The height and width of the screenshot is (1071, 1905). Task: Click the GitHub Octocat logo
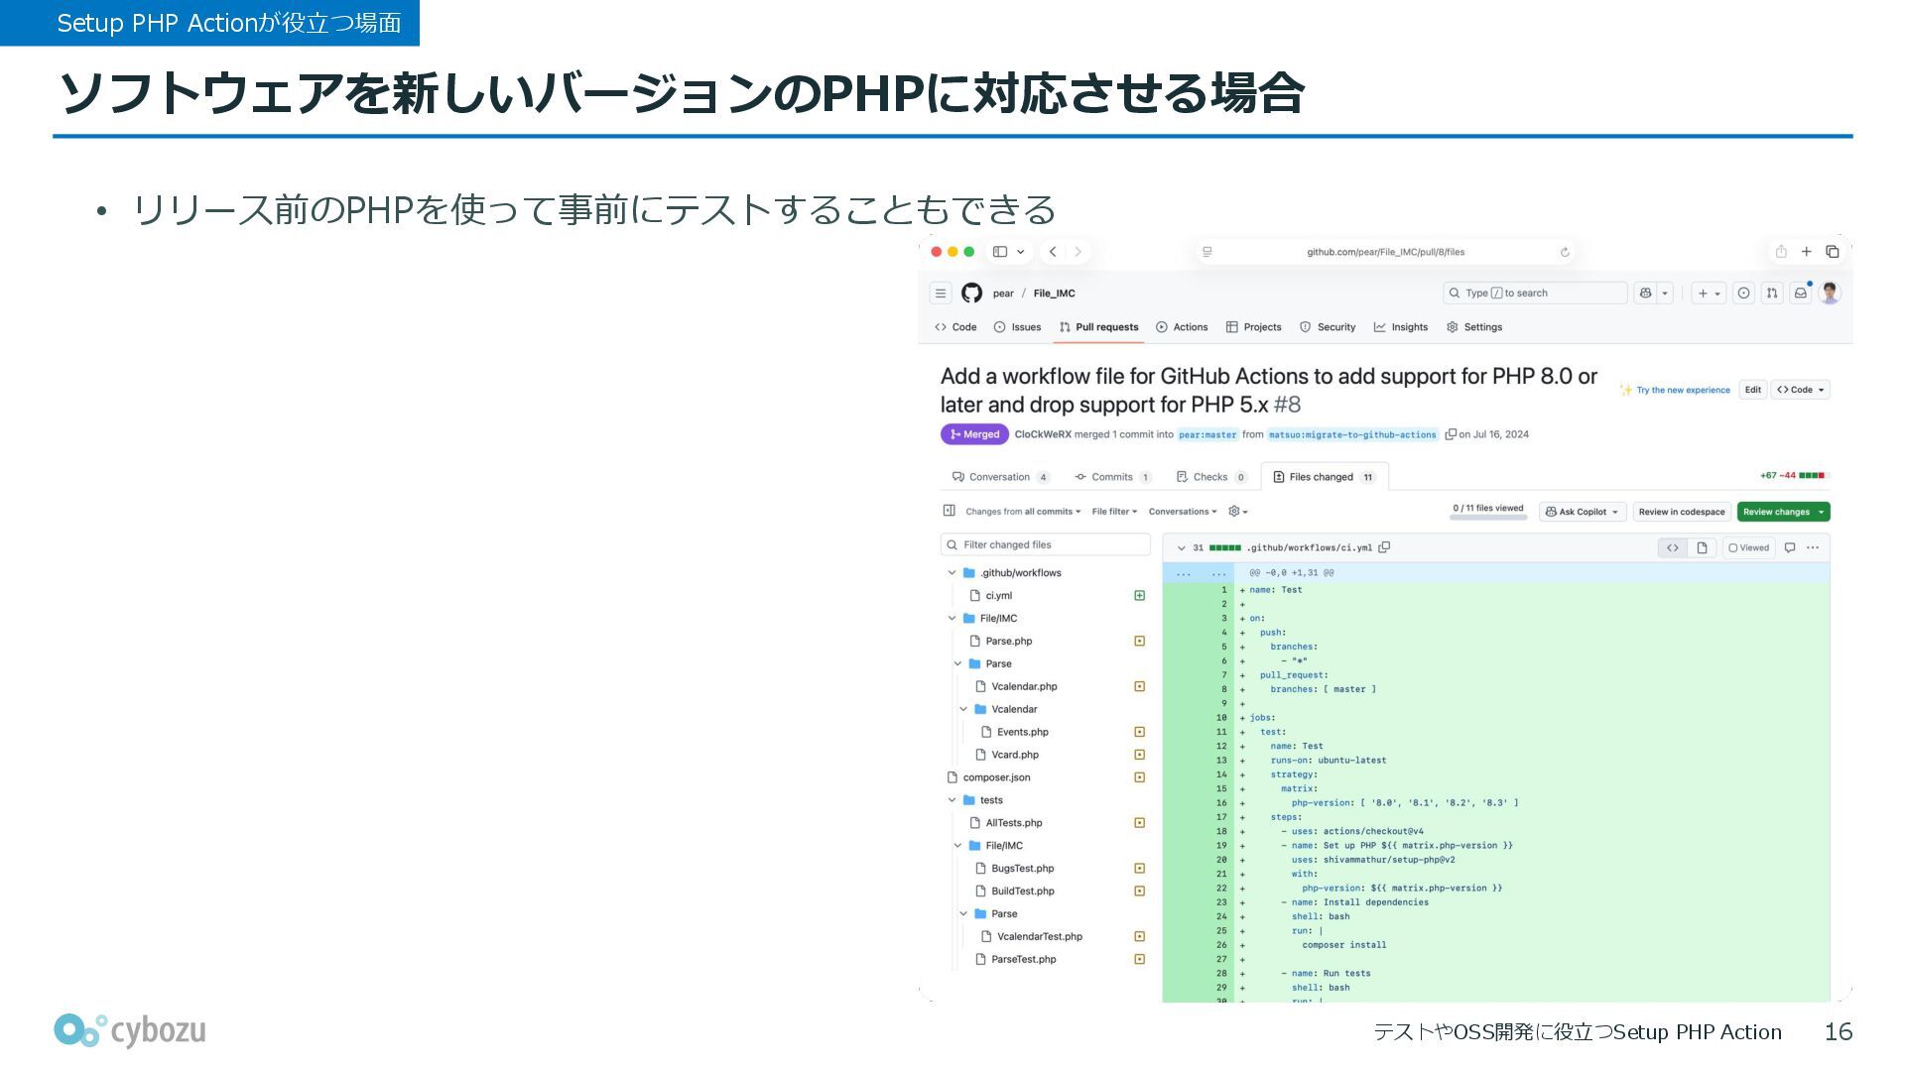(x=971, y=293)
